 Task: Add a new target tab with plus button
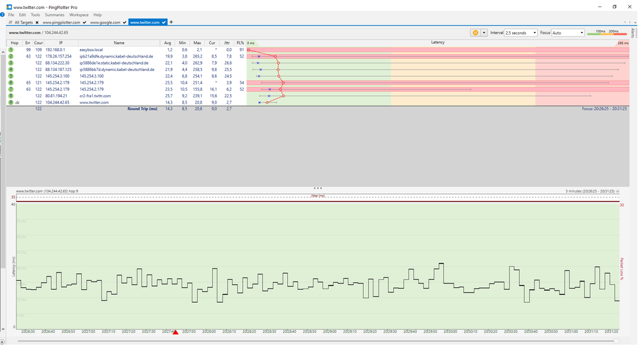click(171, 22)
